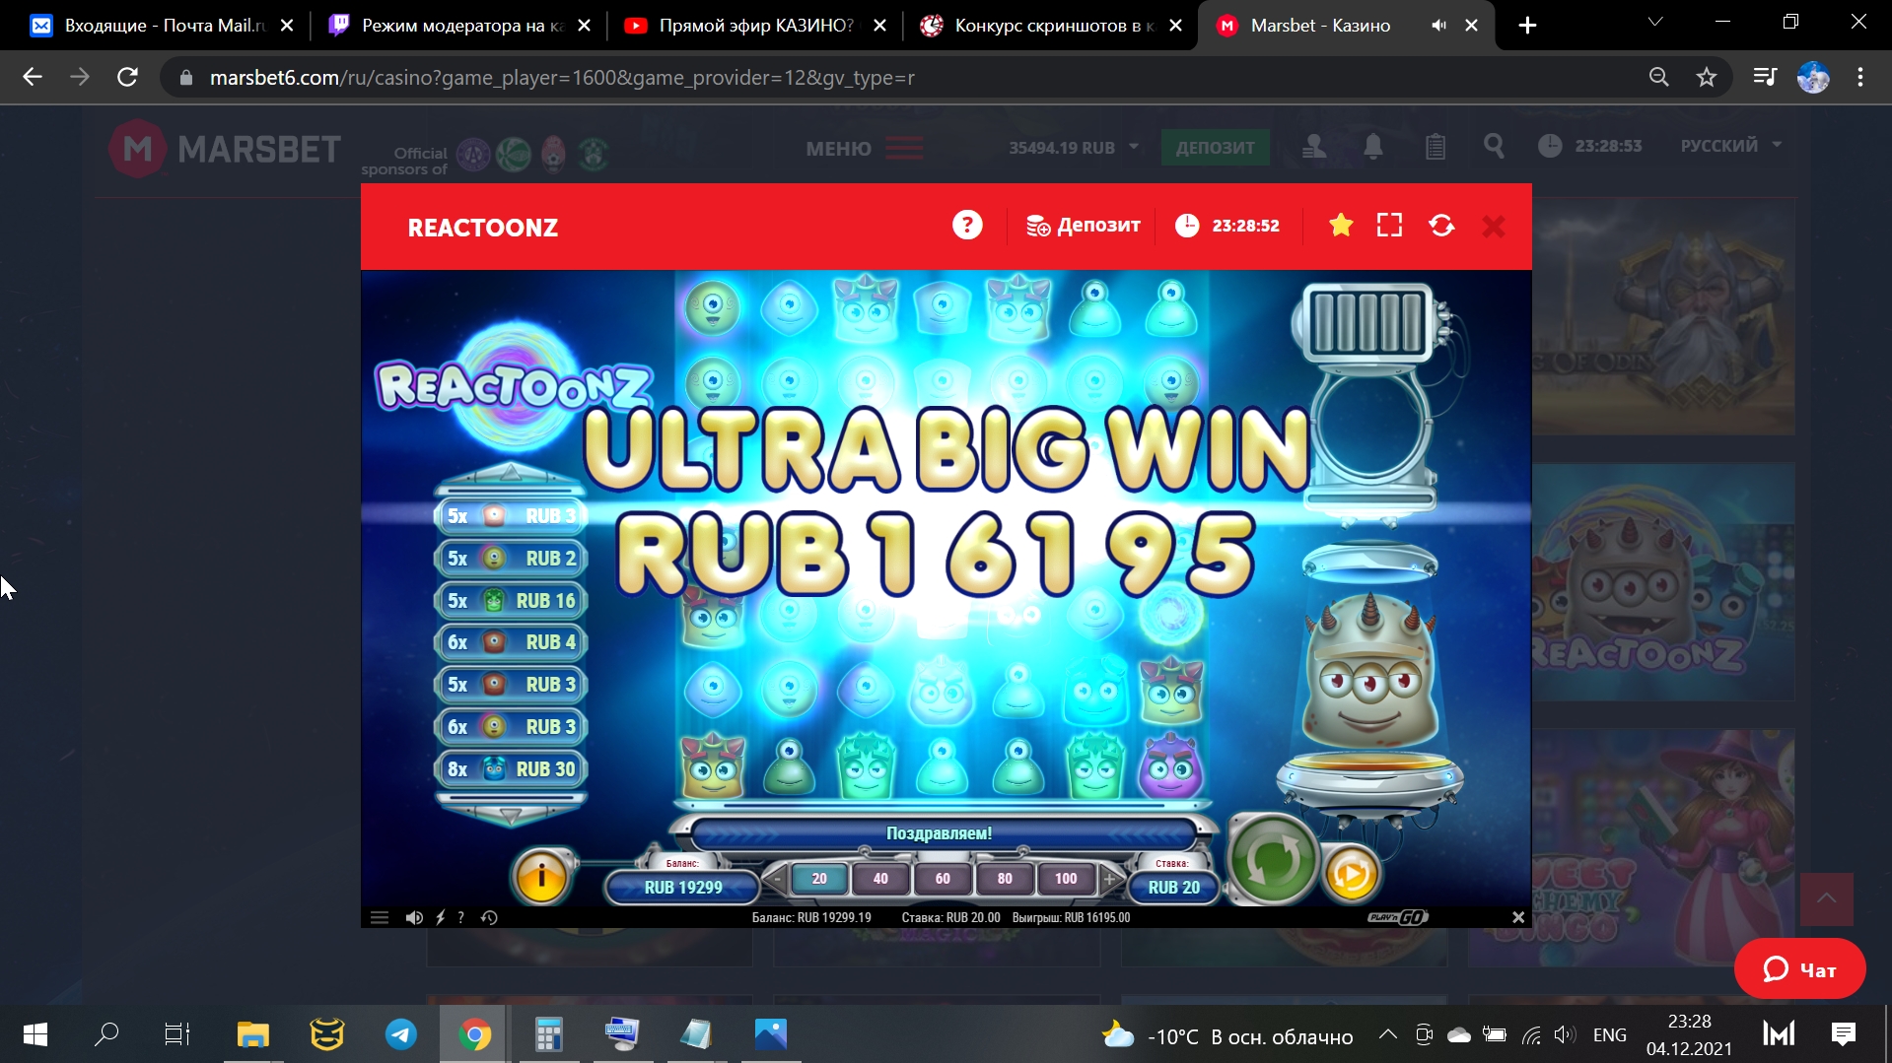Select bet amount 100
This screenshot has height=1063, width=1892.
pyautogui.click(x=1066, y=879)
